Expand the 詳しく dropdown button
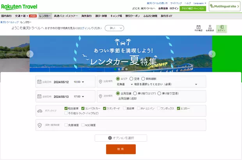This screenshot has height=160, width=242. pyautogui.click(x=114, y=28)
